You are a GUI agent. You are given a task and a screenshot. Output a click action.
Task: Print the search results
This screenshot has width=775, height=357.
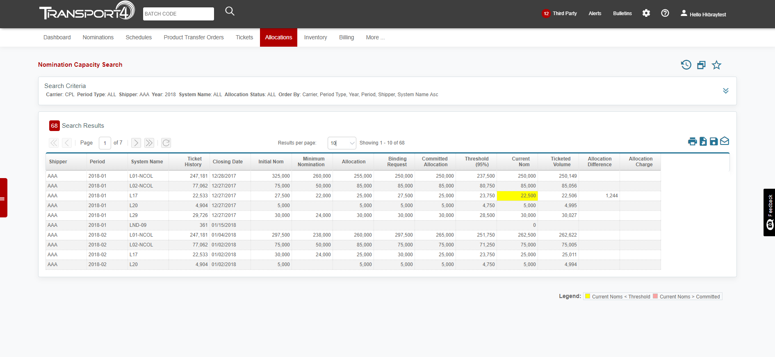coord(692,142)
